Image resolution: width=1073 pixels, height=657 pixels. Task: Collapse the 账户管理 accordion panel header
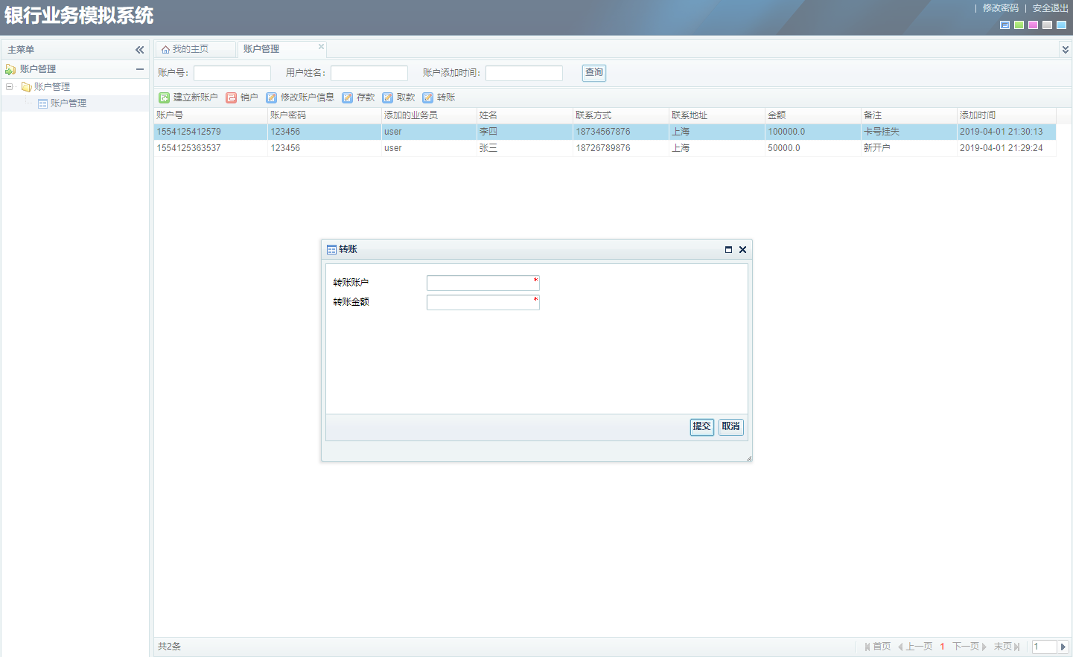pyautogui.click(x=139, y=69)
